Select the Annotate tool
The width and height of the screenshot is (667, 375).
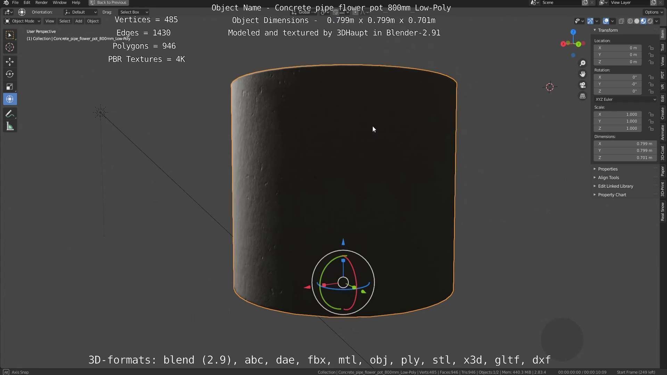tap(10, 114)
